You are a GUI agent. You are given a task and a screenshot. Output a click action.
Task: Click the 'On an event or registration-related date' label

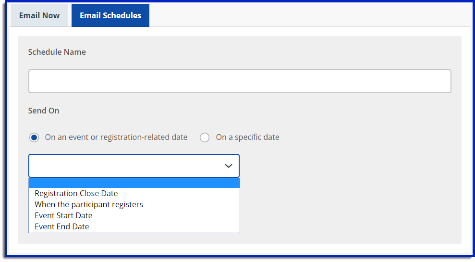[116, 137]
